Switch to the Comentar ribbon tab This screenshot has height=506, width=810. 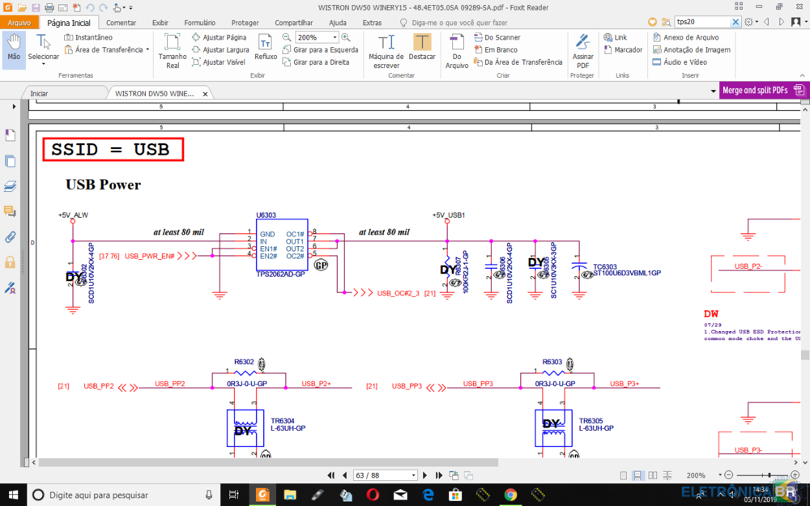click(121, 23)
